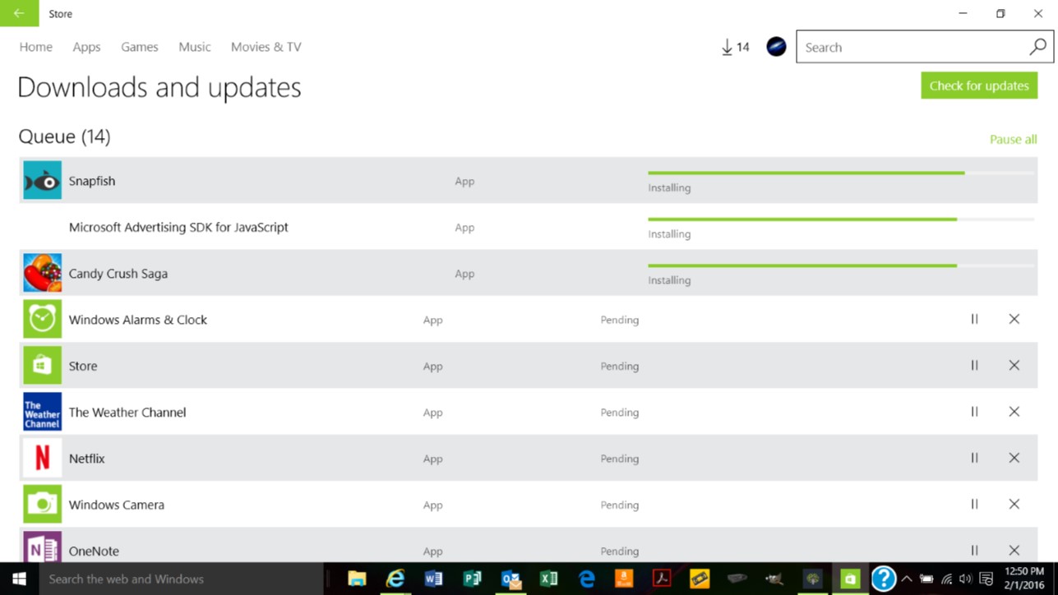Click the taskbar clock showing 12:50 PM
Image resolution: width=1058 pixels, height=595 pixels.
click(x=1024, y=579)
